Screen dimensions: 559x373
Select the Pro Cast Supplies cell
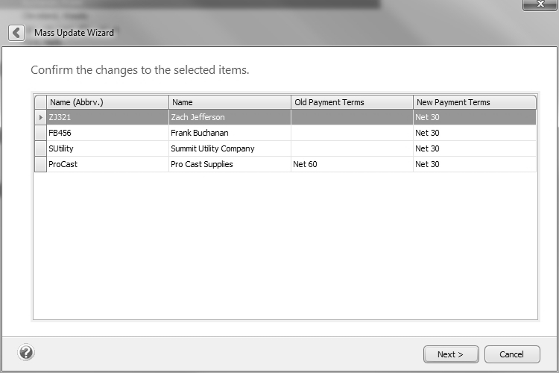pos(230,164)
